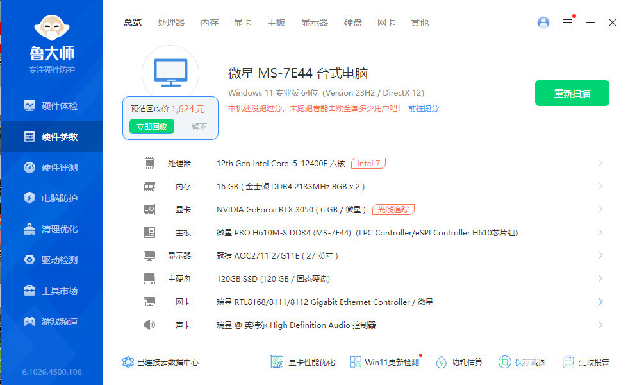
Task: Go to 电脑防护 protection page
Action: point(59,198)
